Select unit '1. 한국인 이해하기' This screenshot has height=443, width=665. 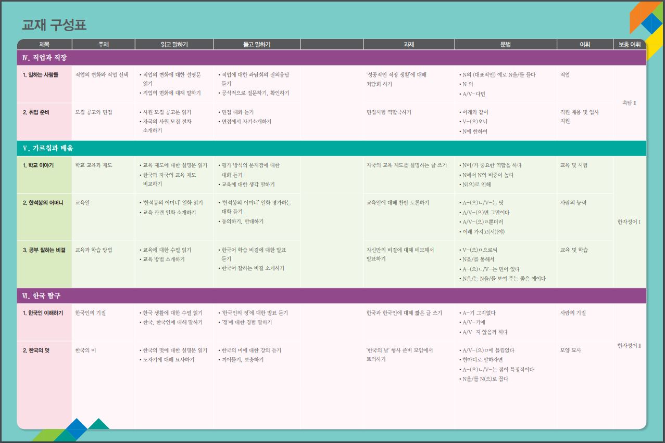(43, 313)
